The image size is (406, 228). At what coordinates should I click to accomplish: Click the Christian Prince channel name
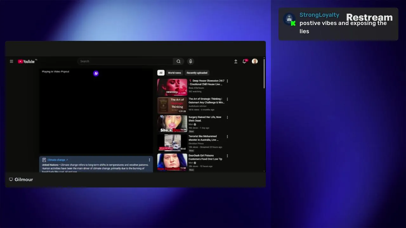coord(196,143)
